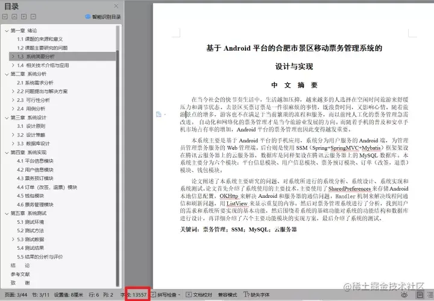Expand the 3.2 设计策略 chevron
Screen dimensions: 434x301
pos(13,135)
